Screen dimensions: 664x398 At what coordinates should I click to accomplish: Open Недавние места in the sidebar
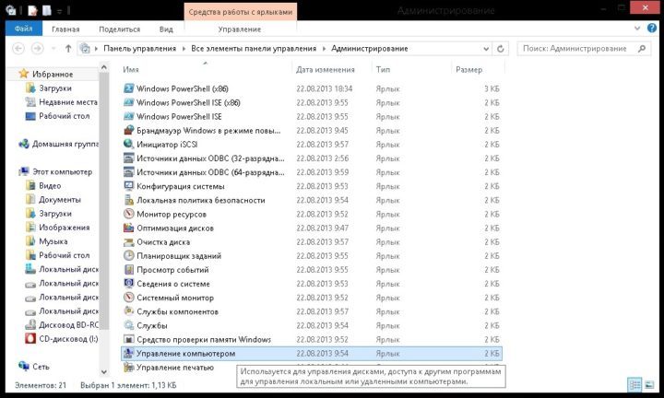click(x=67, y=102)
